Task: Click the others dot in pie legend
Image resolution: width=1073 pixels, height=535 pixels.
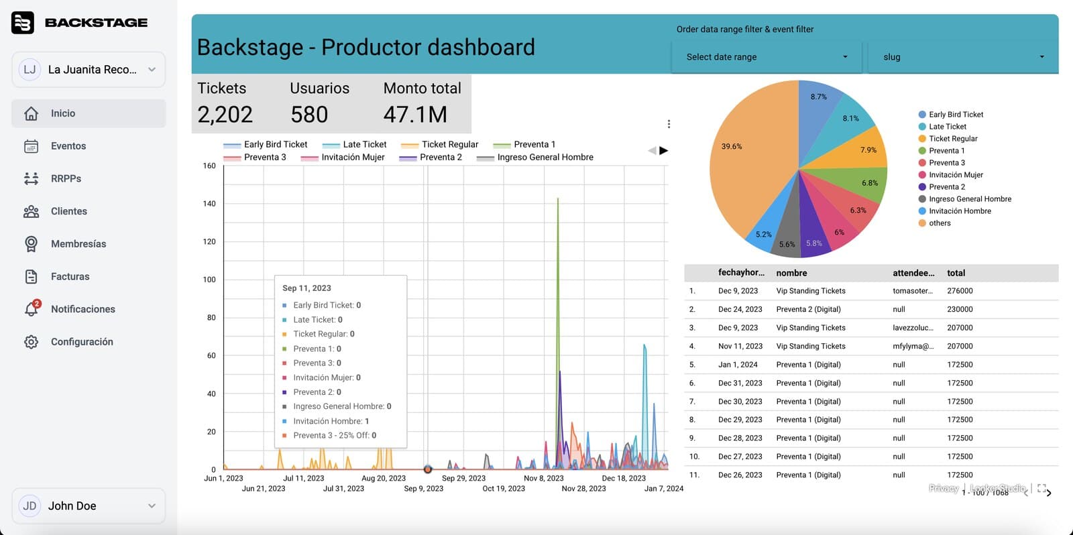Action: coord(922,223)
